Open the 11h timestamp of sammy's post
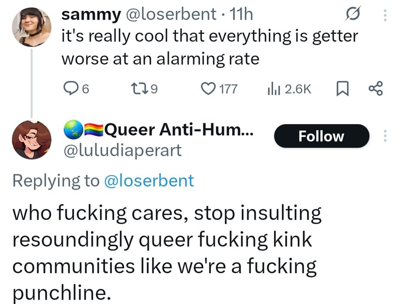 242,15
